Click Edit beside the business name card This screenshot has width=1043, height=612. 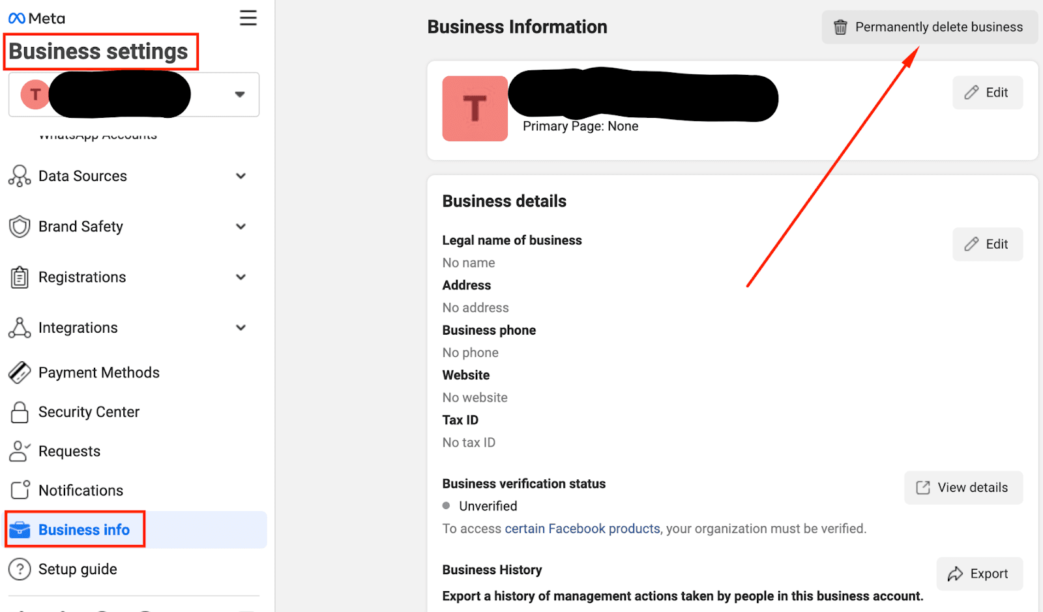987,92
